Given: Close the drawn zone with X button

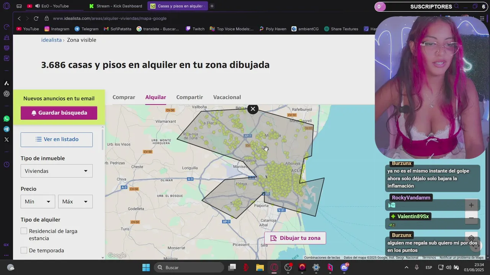Looking at the screenshot, I should (x=253, y=109).
